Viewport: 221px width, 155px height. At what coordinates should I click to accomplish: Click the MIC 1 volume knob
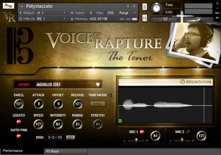click(x=155, y=136)
